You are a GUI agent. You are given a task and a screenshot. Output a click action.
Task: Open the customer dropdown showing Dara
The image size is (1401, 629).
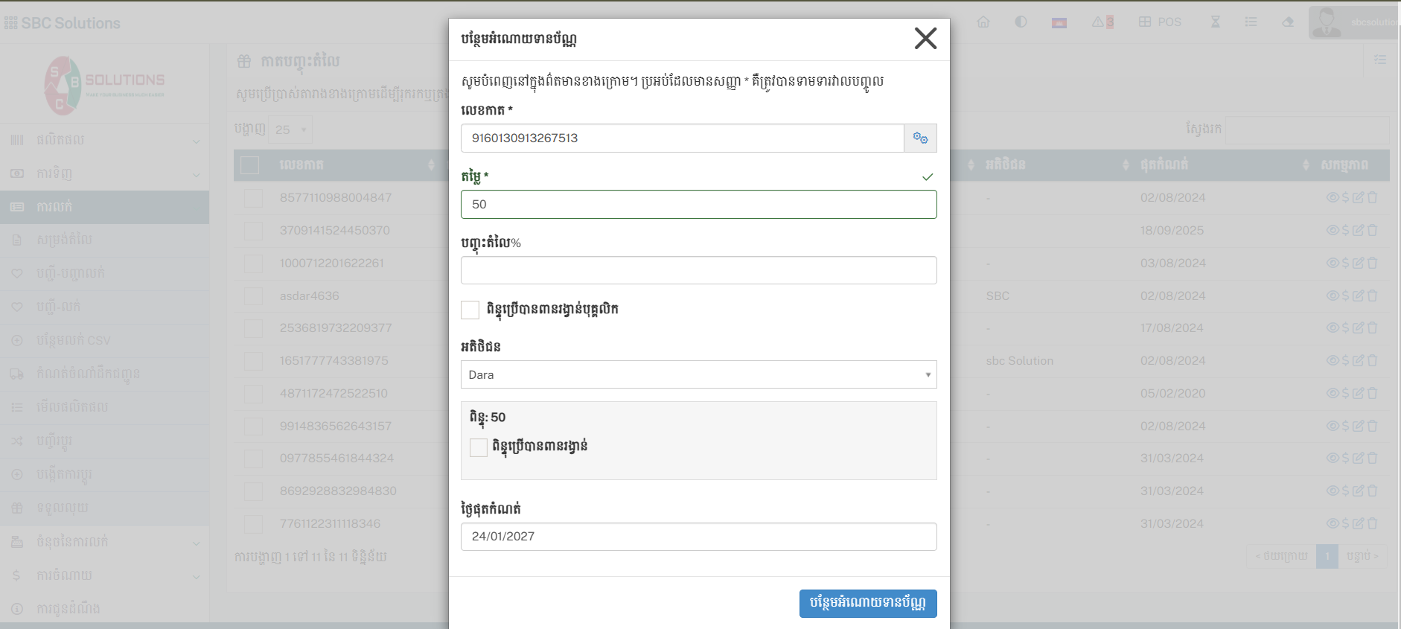698,374
